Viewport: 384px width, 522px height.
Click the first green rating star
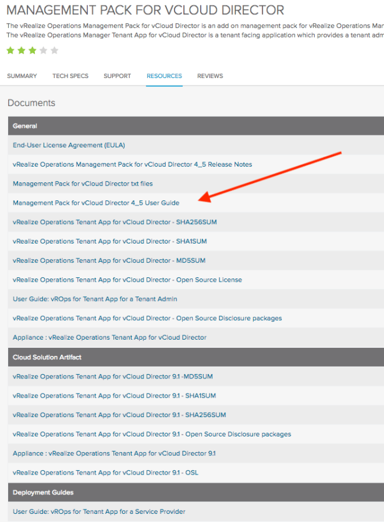click(x=11, y=50)
